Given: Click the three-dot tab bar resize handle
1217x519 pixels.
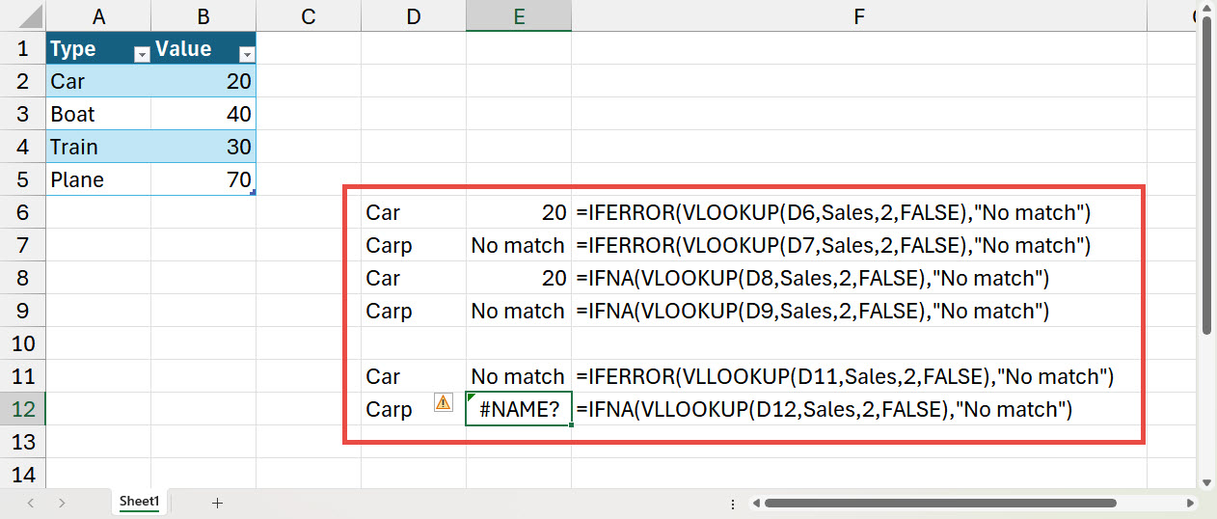Looking at the screenshot, I should click(734, 503).
